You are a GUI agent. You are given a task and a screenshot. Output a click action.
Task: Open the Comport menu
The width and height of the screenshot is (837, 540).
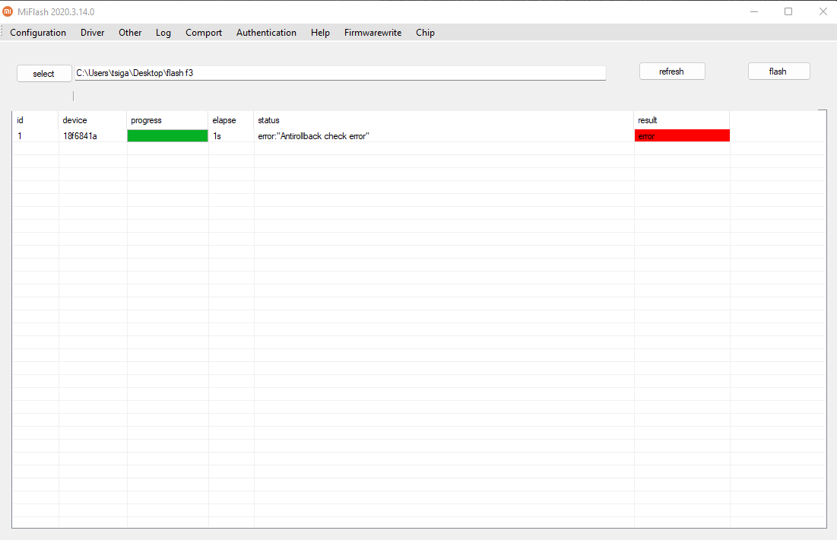(x=204, y=33)
